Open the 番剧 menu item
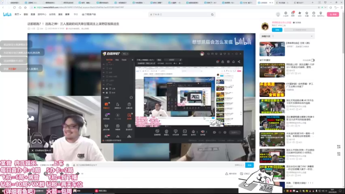The height and width of the screenshot is (194, 345). (26, 15)
